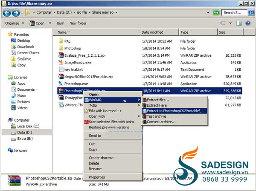Expand the Computer breadcrumb arrow

(55, 12)
